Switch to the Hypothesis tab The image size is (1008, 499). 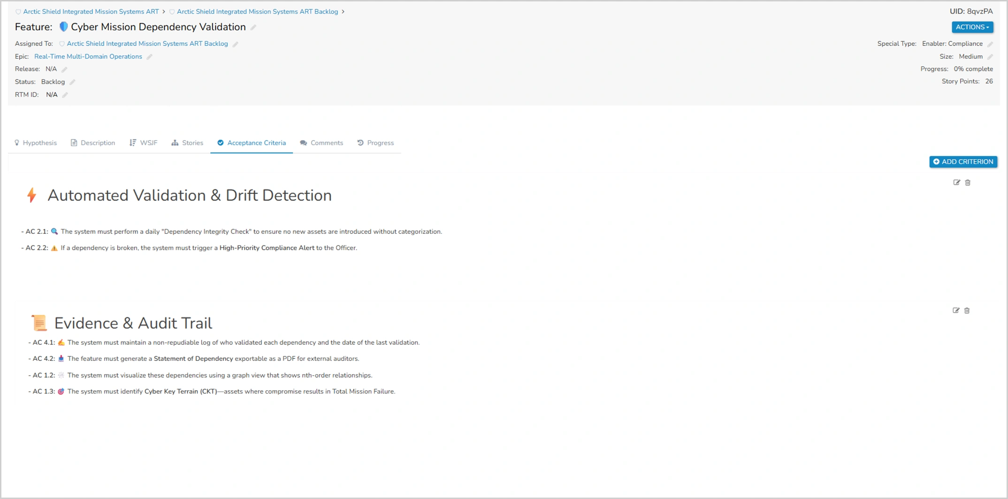click(x=36, y=143)
